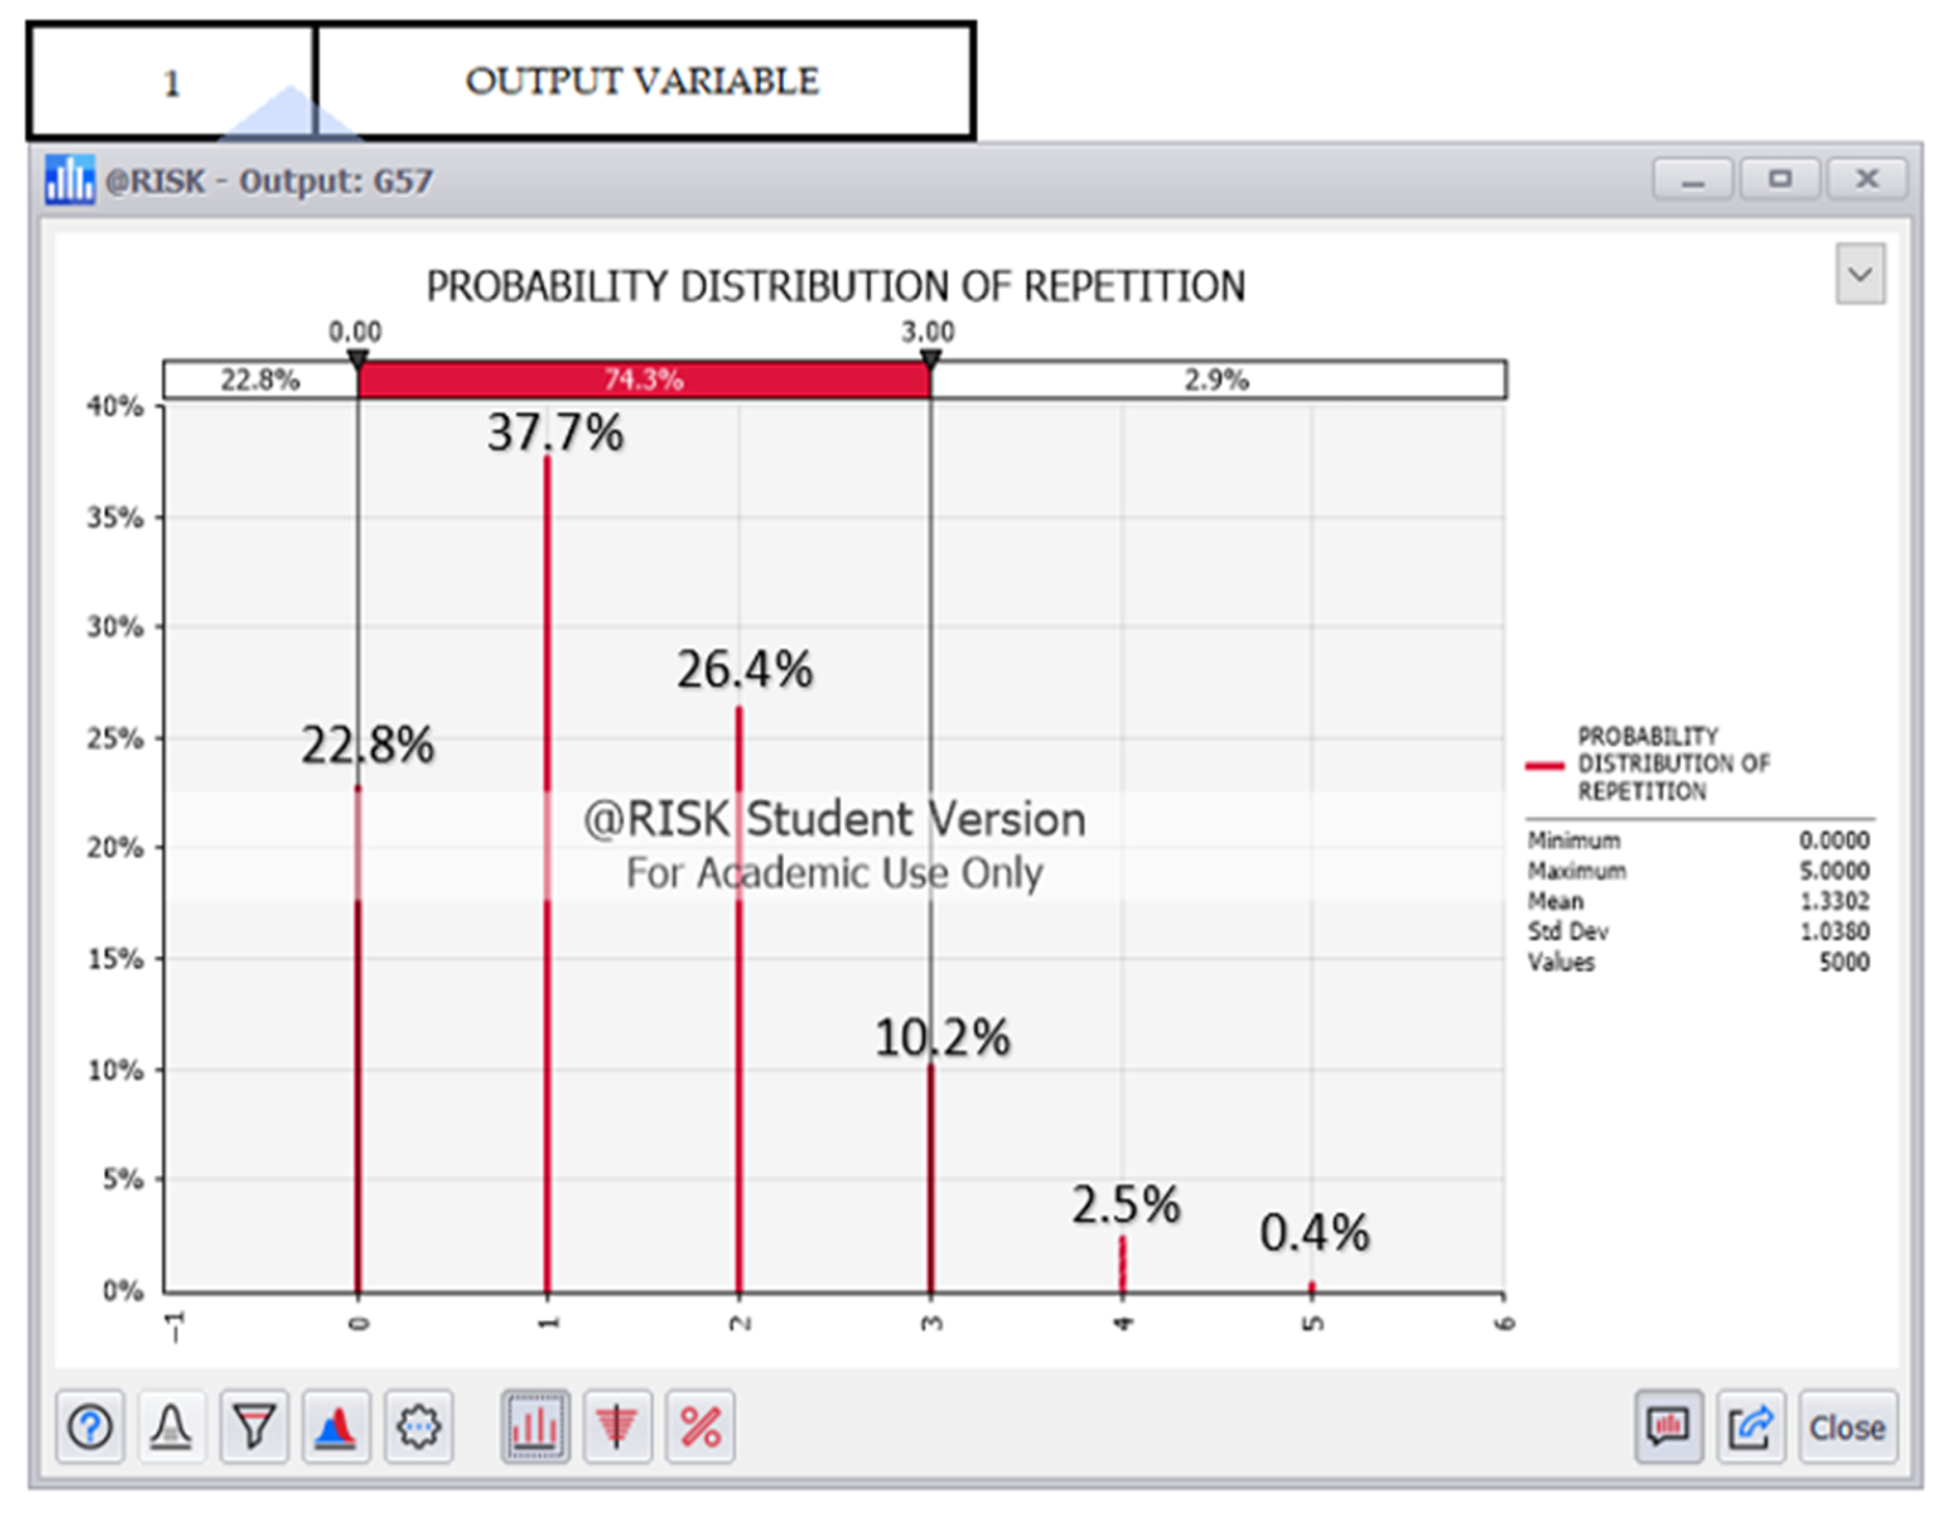Click the overlay distribution red-blue icon
This screenshot has height=1522, width=1939.
point(336,1427)
